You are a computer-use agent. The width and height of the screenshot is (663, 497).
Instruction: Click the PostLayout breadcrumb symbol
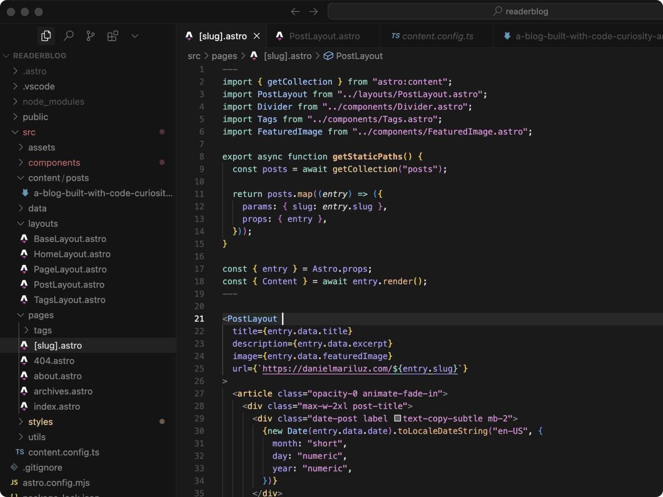click(359, 56)
